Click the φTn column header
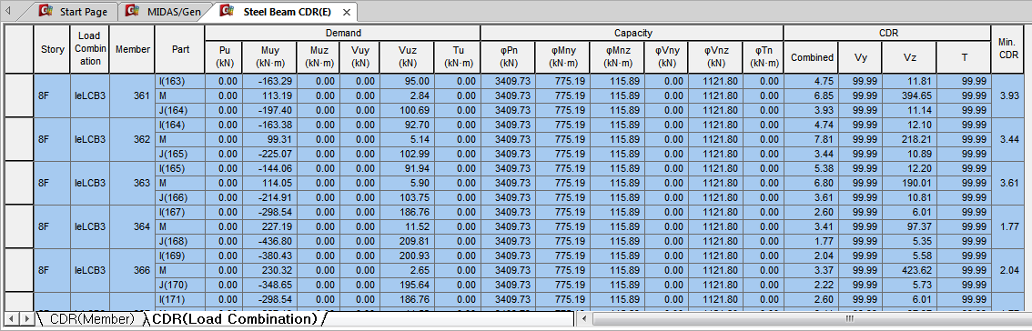The image size is (1032, 331). 762,56
